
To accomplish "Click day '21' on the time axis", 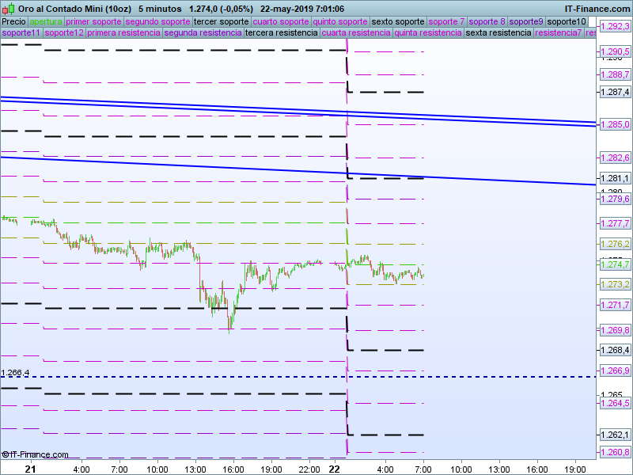I will pyautogui.click(x=30, y=469).
